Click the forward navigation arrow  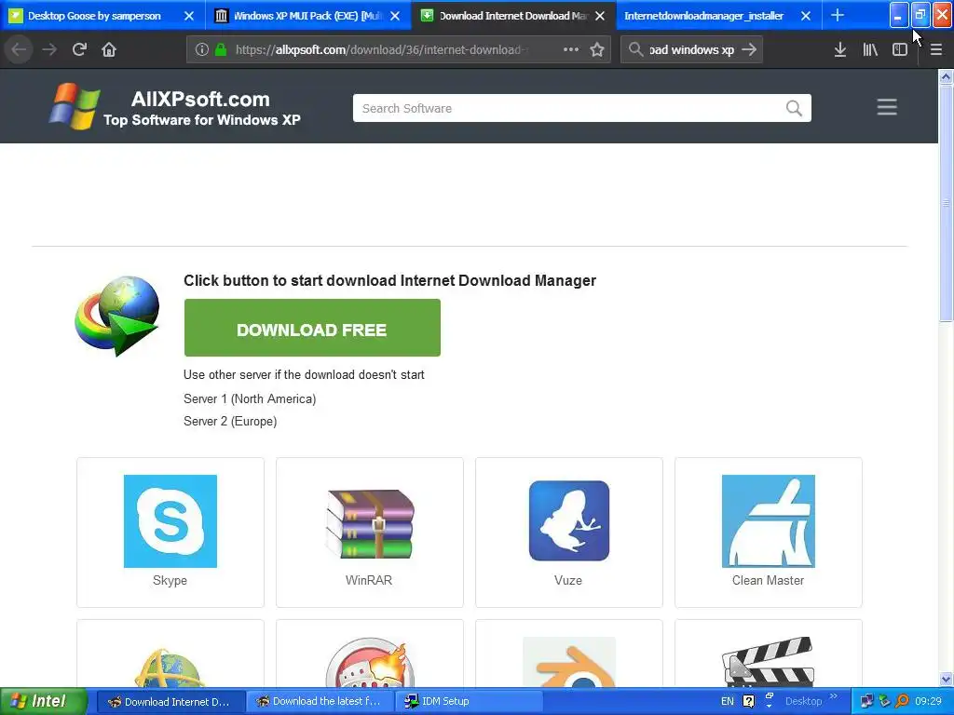(x=49, y=49)
